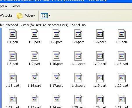Select the 1.16.part file icon

35,78
